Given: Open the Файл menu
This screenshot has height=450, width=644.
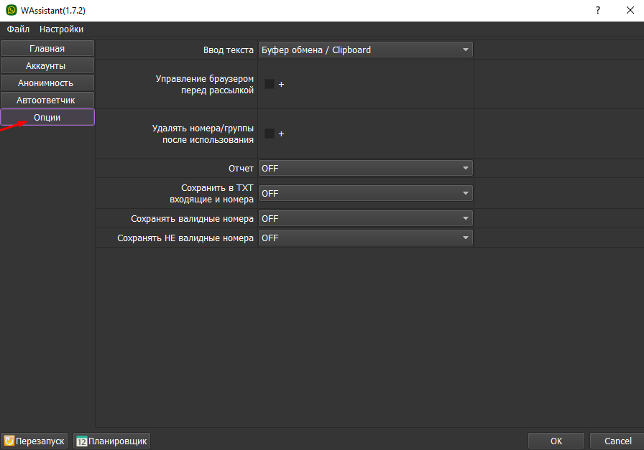Looking at the screenshot, I should point(18,29).
